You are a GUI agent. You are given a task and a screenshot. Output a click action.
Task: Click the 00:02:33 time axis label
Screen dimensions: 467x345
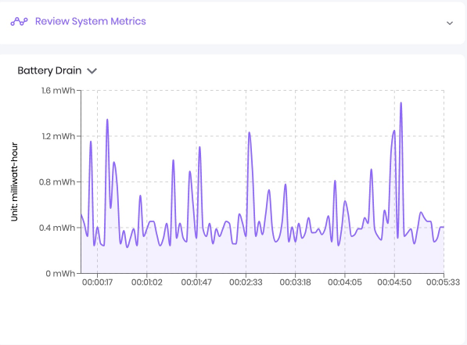click(246, 282)
